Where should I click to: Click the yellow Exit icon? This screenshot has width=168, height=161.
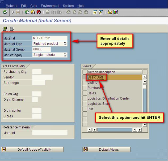[x=33, y=12]
